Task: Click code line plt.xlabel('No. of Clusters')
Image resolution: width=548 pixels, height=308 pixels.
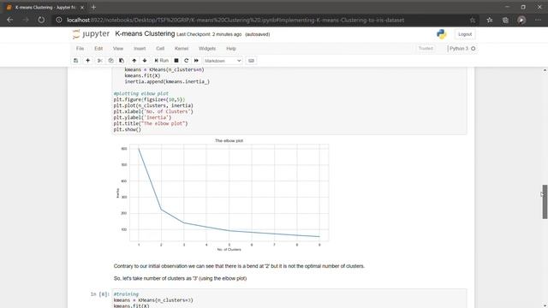Action: click(153, 112)
